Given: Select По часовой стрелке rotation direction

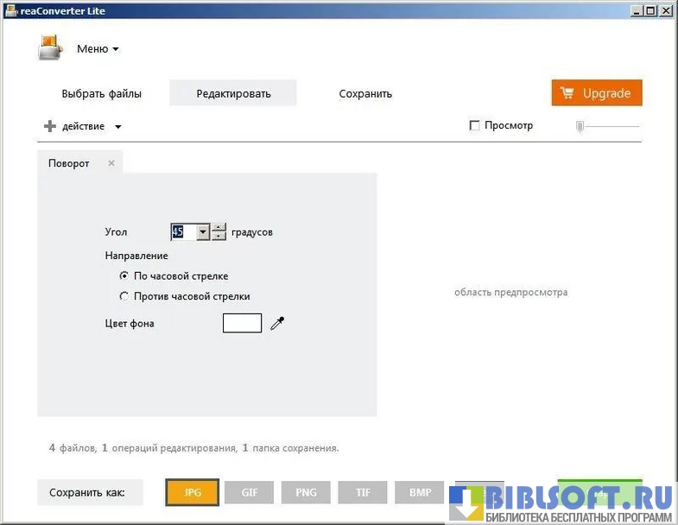Looking at the screenshot, I should 124,276.
